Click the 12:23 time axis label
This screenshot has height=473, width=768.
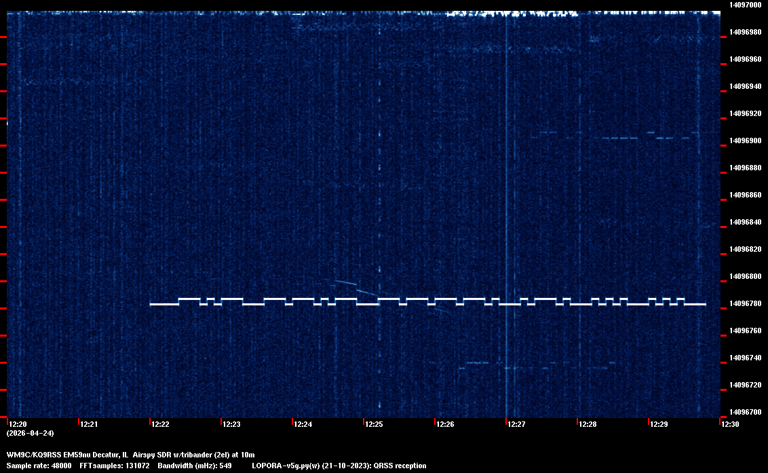[231, 424]
